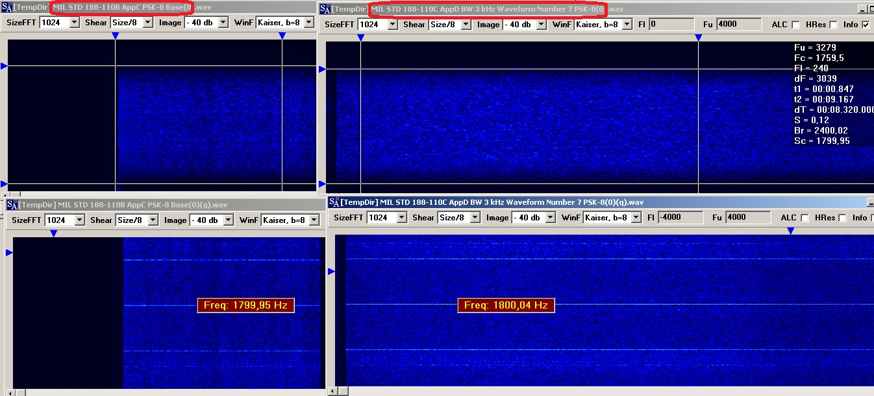Select the upper frequency marker arrow in the top-left spectrogram
Screen dimensions: 874x396
pyautogui.click(x=4, y=66)
